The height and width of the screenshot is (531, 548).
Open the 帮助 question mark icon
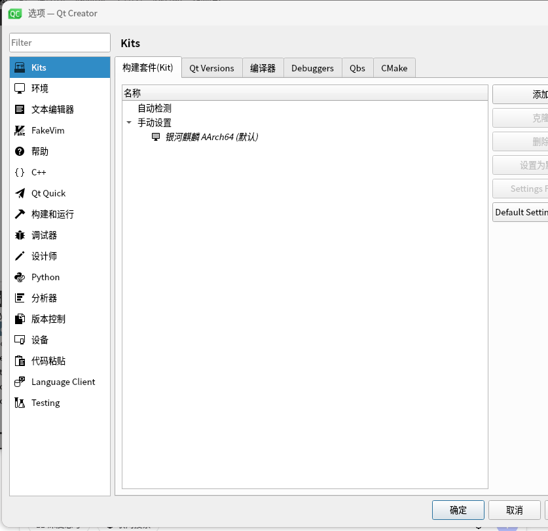click(20, 151)
